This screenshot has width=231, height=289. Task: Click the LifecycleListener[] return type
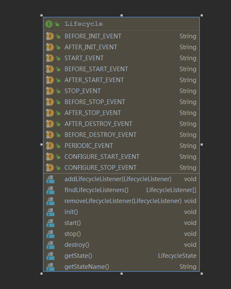coord(171,190)
